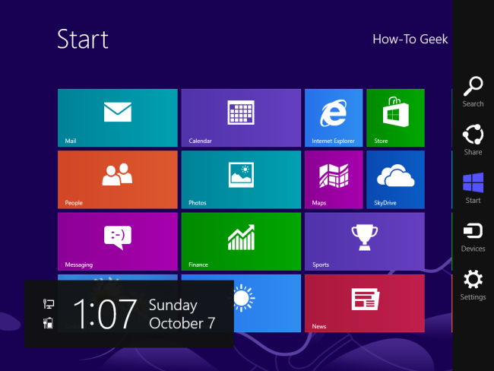The height and width of the screenshot is (371, 494).
Task: Click the How-To Geek user name
Action: [x=410, y=39]
